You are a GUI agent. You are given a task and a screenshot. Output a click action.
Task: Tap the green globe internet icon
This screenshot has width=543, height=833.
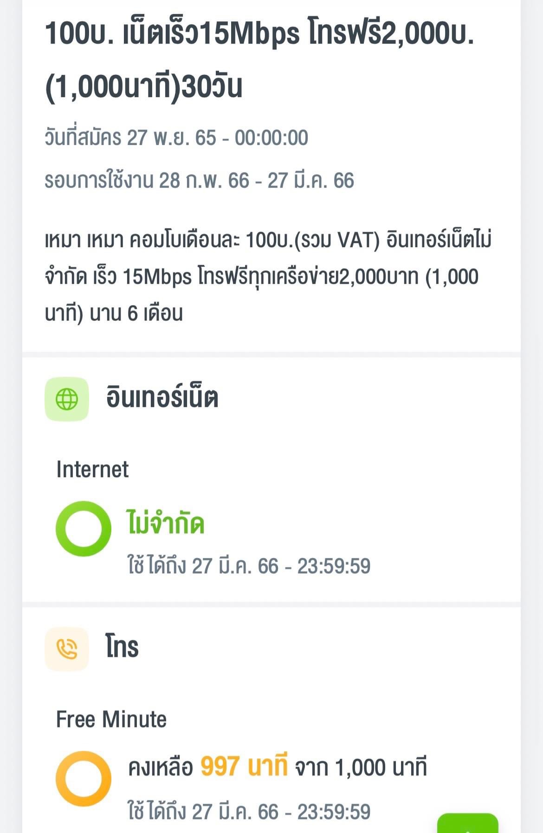pos(67,399)
